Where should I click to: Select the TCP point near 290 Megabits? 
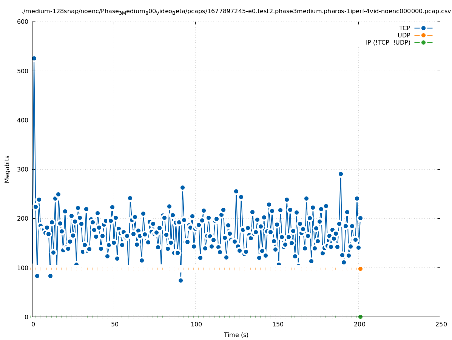[x=341, y=174]
